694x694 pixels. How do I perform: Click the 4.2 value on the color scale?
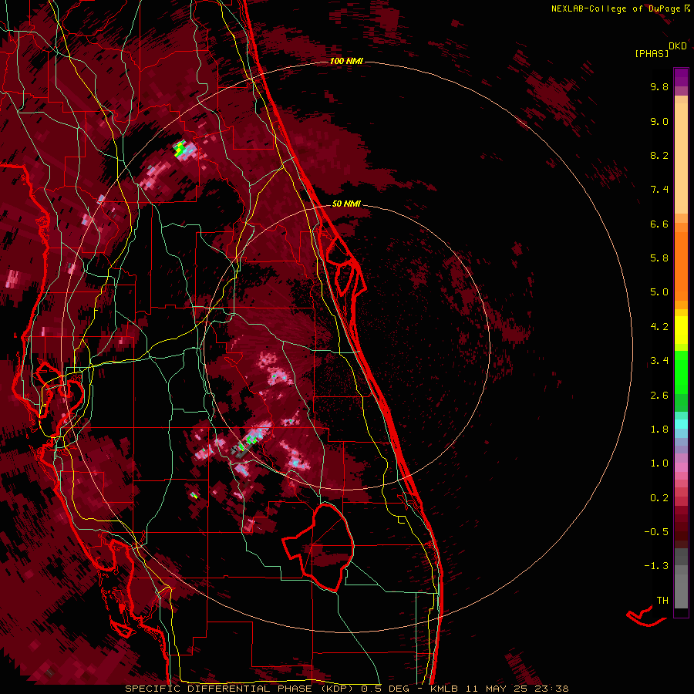659,327
